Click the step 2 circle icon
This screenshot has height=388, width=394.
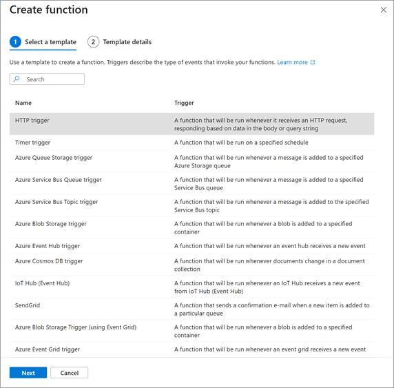93,42
